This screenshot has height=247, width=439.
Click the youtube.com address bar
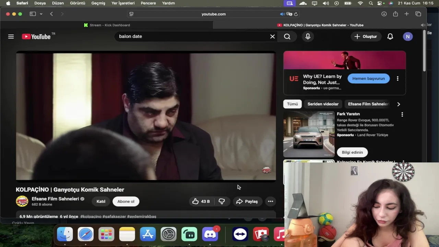point(213,14)
